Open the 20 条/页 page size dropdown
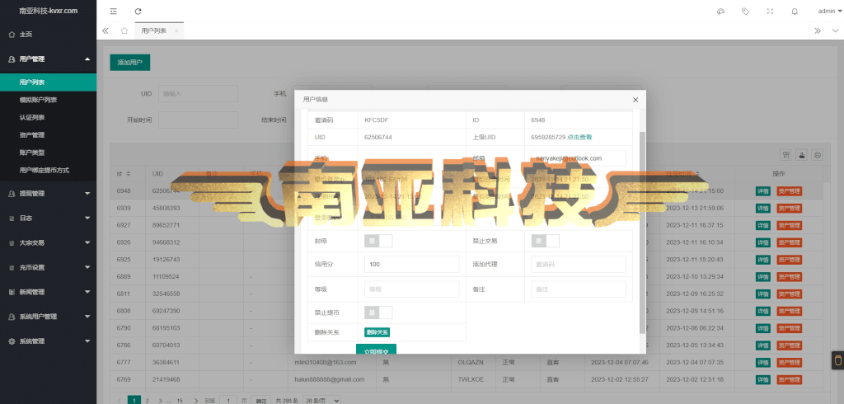Screen dimensions: 844x404 click(321, 400)
